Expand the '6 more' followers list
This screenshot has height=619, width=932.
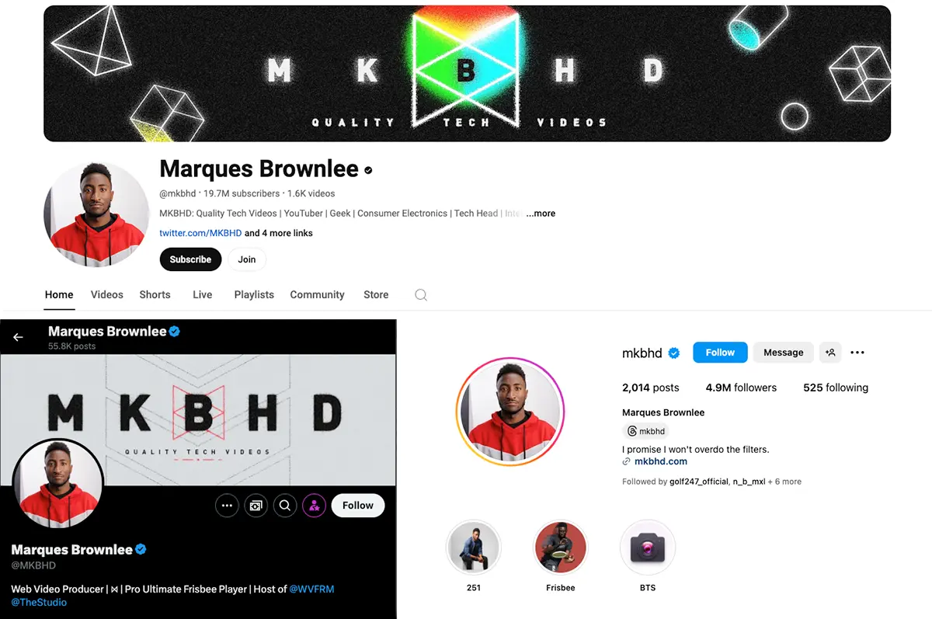point(784,482)
